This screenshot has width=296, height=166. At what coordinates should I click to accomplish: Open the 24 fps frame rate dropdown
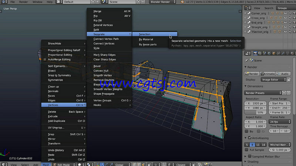[x=280, y=122]
